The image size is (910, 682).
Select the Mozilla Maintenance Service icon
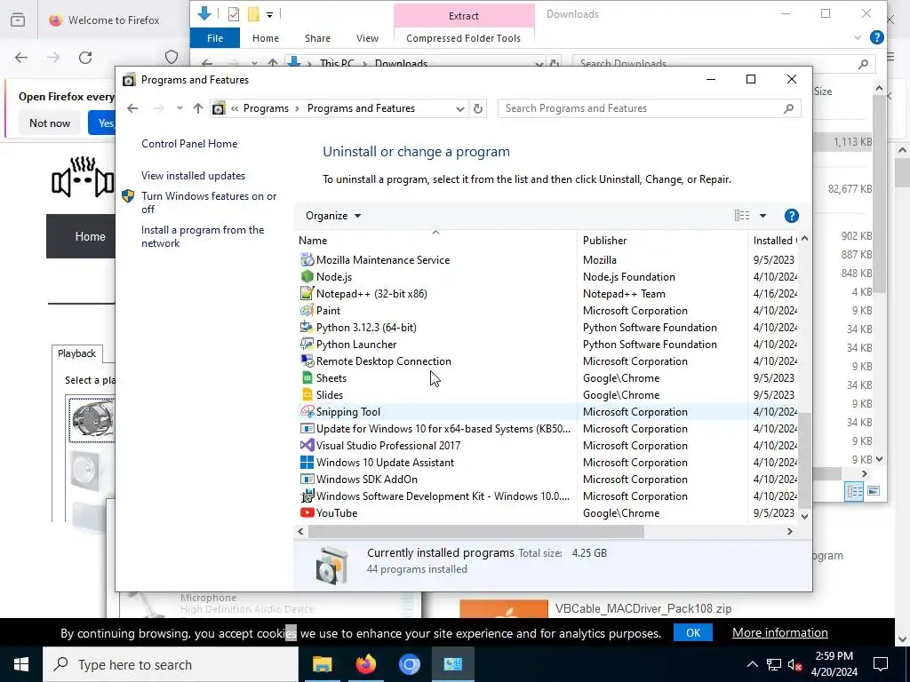(x=307, y=260)
